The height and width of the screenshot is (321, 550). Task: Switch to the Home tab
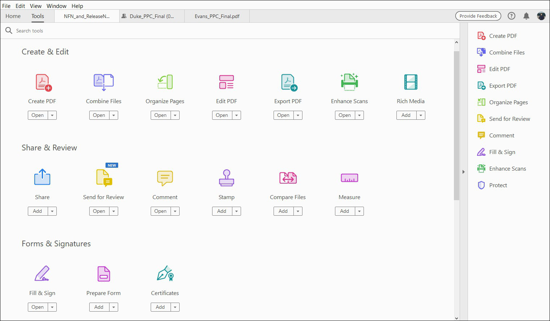[x=13, y=16]
